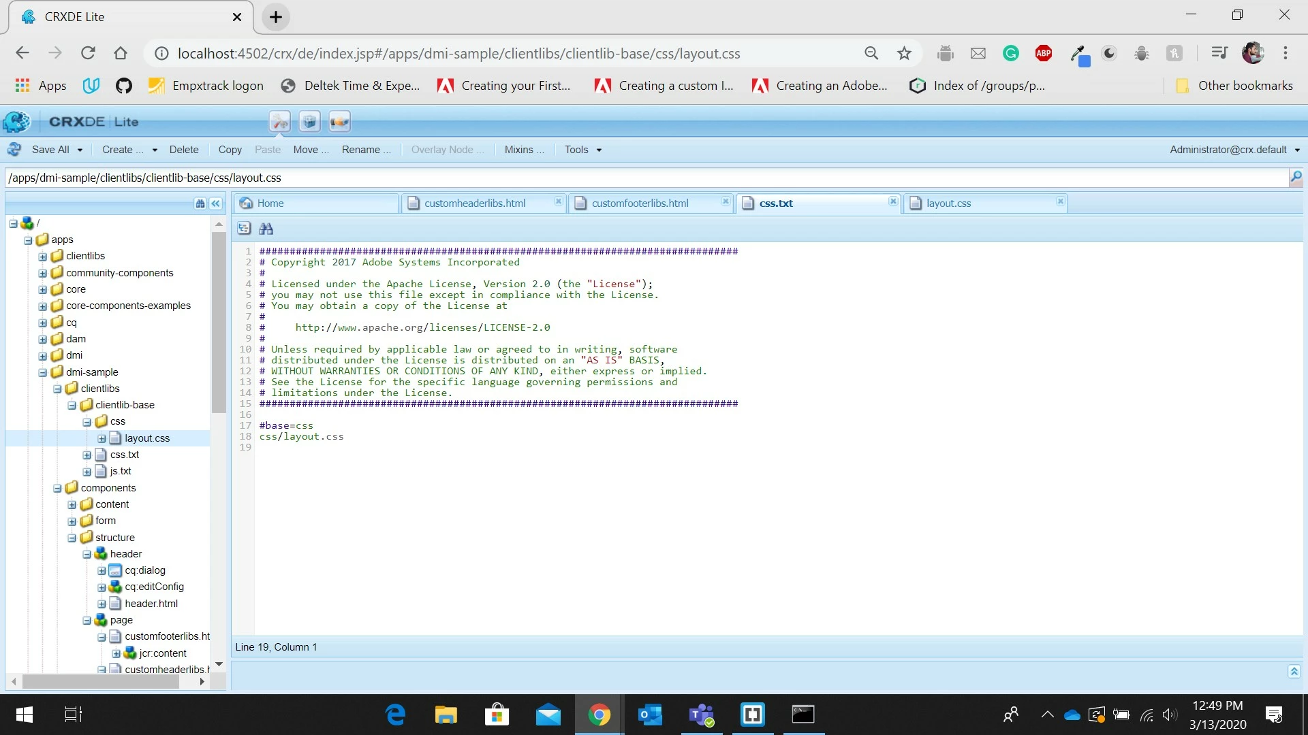Switch to the customheaderlibs.html tab
The width and height of the screenshot is (1308, 735).
475,203
